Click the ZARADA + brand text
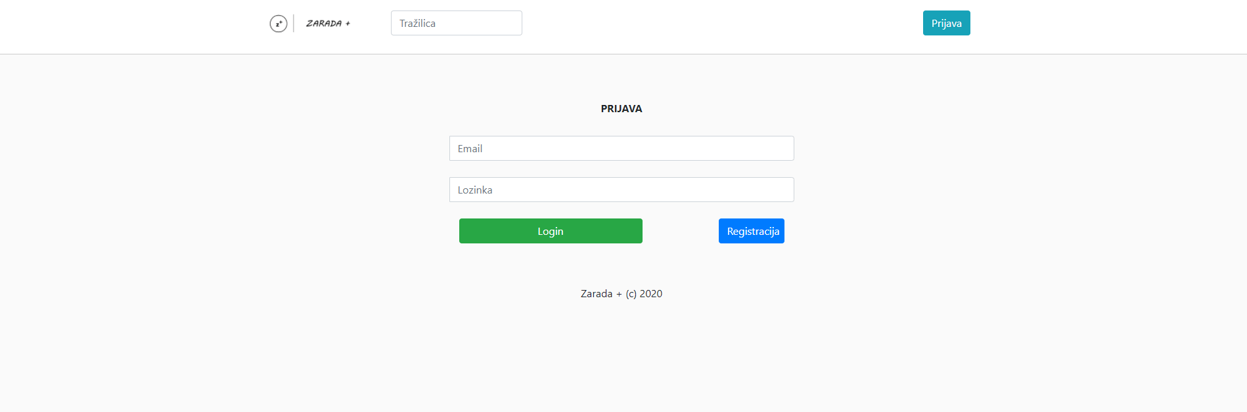 (328, 24)
